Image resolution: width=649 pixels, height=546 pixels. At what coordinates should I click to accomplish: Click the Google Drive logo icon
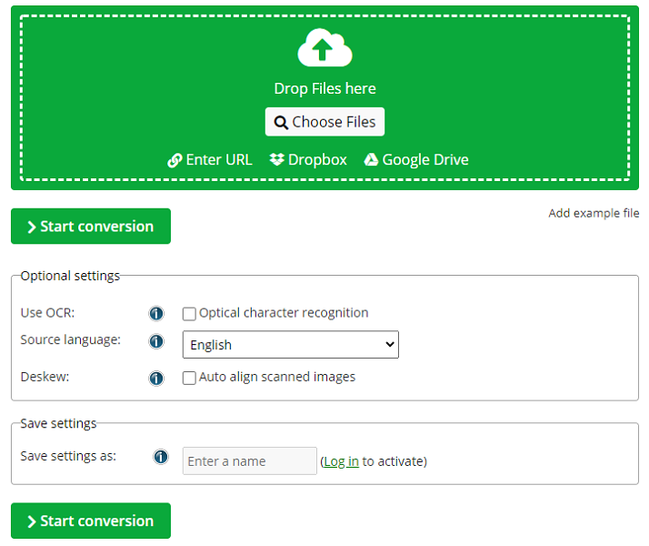pos(371,160)
